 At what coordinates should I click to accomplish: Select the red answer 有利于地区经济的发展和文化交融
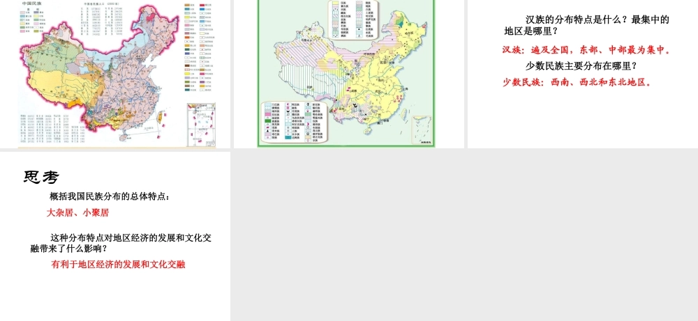tap(118, 265)
